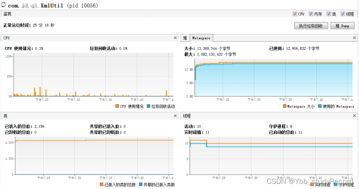Image resolution: width=359 pixels, height=189 pixels.
Task: Click the 下午7:30 label on CPU chart
Action: pos(74,100)
